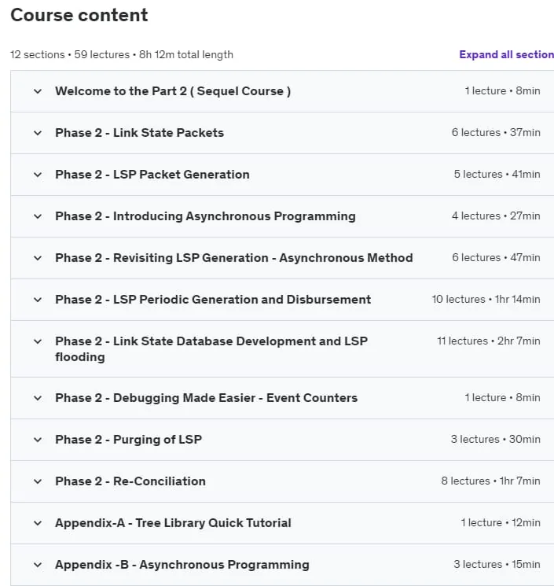Click chevron next to Debugging Made Easier
The height and width of the screenshot is (586, 554).
[38, 398]
